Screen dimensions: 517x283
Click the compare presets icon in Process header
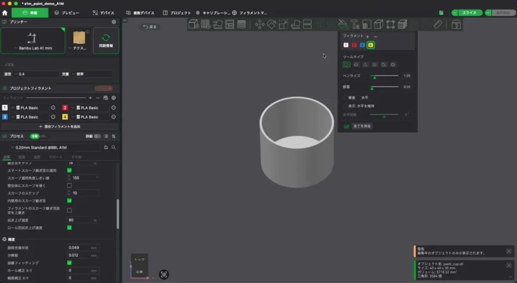click(x=114, y=136)
